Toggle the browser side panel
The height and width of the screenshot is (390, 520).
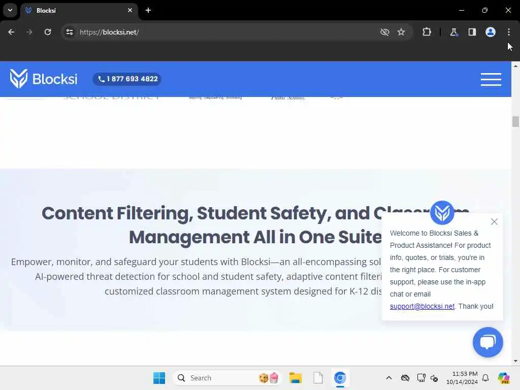coord(472,32)
